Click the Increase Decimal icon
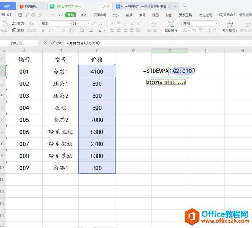This screenshot has height=228, width=252. (208, 30)
